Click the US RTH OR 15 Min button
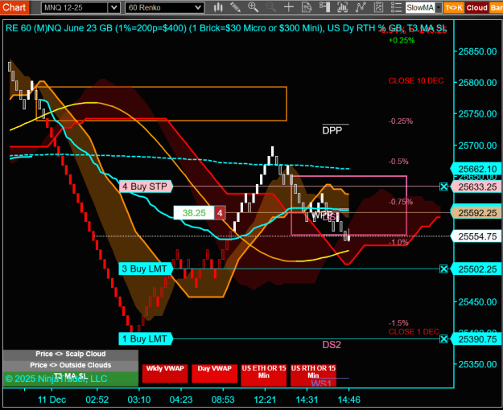 pyautogui.click(x=313, y=375)
